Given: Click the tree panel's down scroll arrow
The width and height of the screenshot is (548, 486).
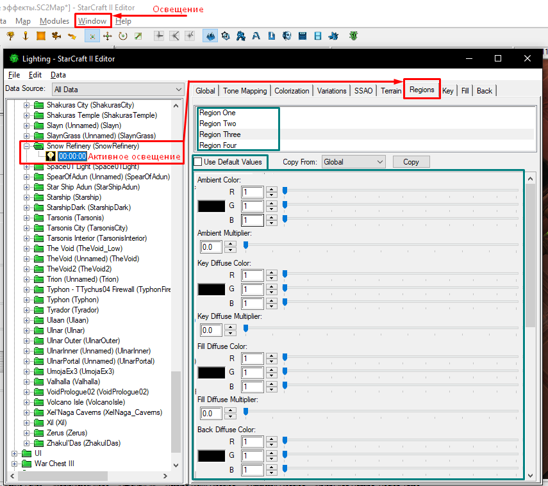Looking at the screenshot, I should (x=176, y=465).
